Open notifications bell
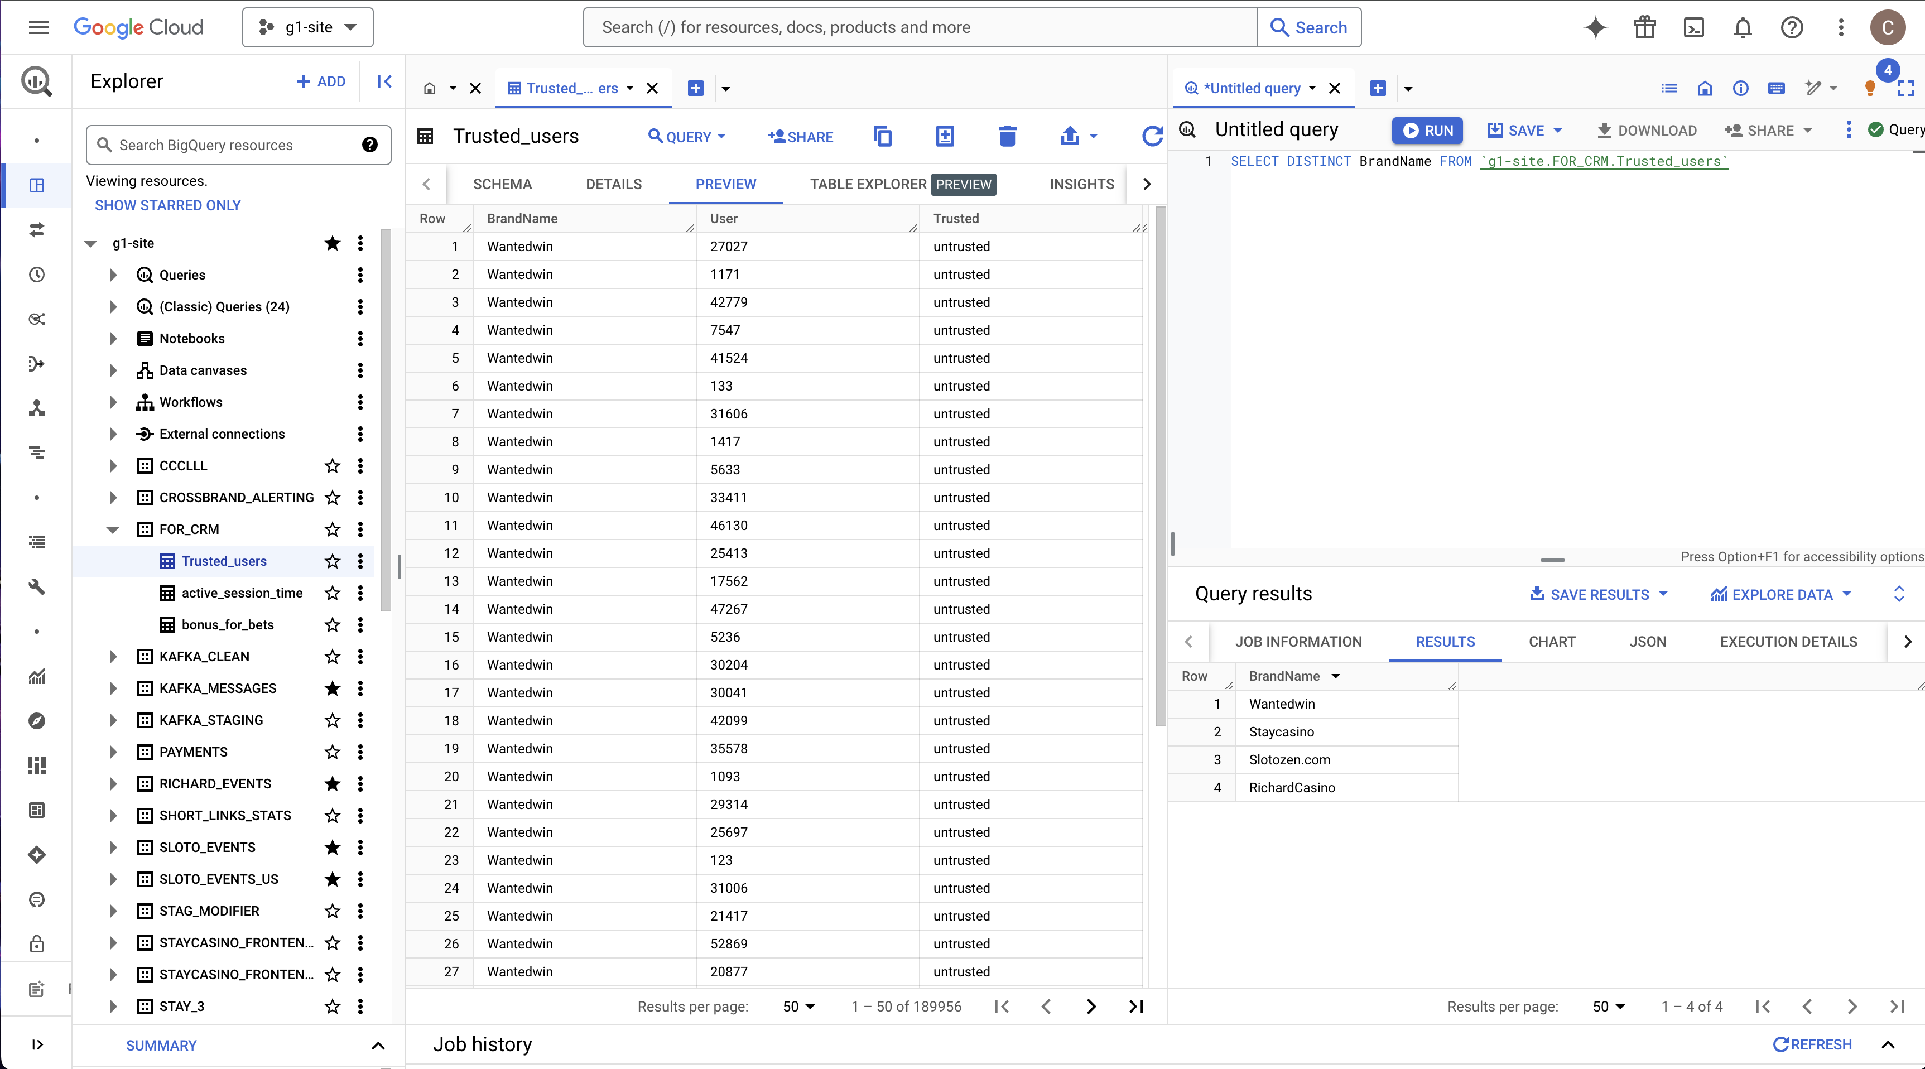1925x1069 pixels. 1743,28
